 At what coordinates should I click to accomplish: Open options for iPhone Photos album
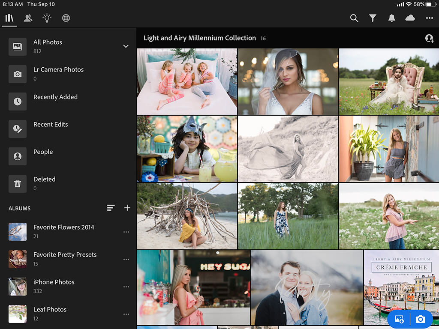[x=126, y=286]
